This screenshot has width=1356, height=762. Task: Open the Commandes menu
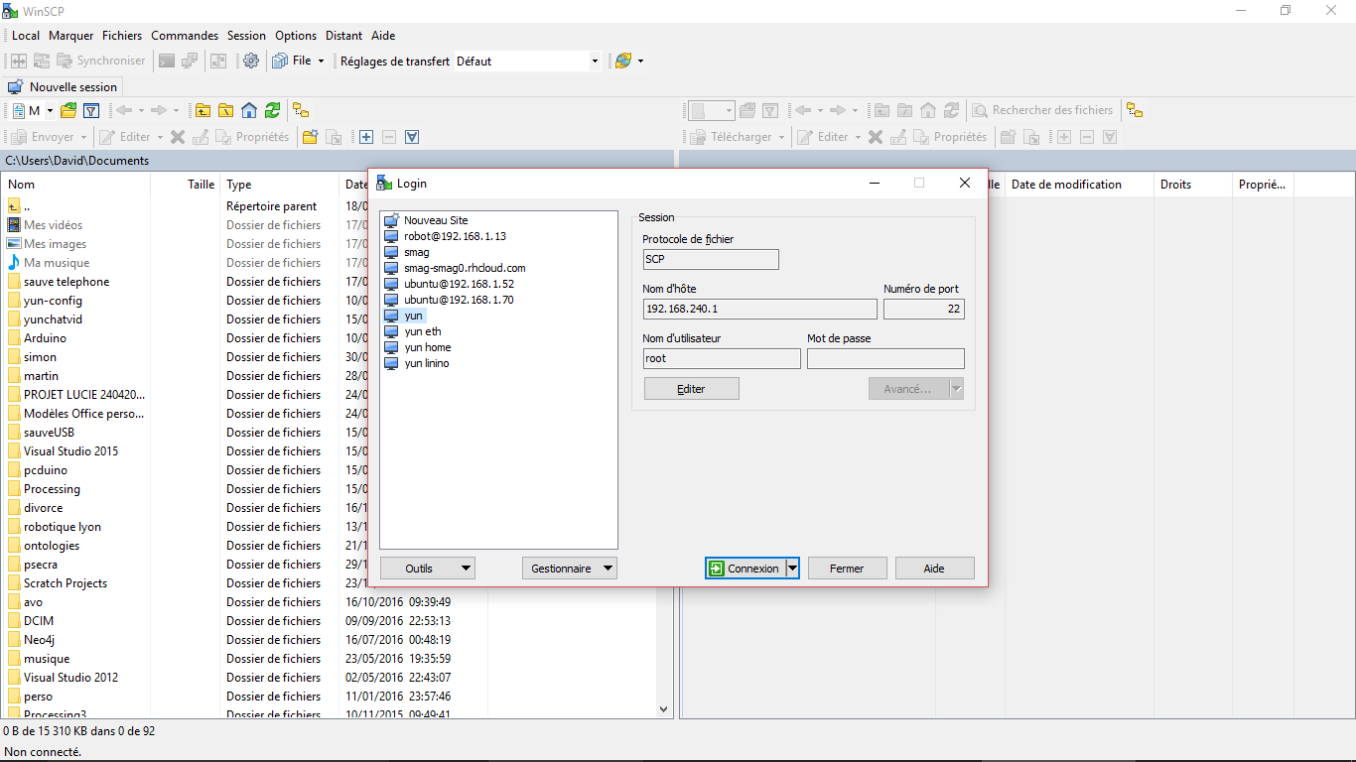pos(185,36)
